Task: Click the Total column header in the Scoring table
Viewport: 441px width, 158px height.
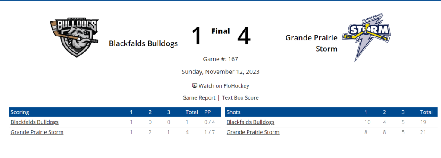Action: pos(192,112)
